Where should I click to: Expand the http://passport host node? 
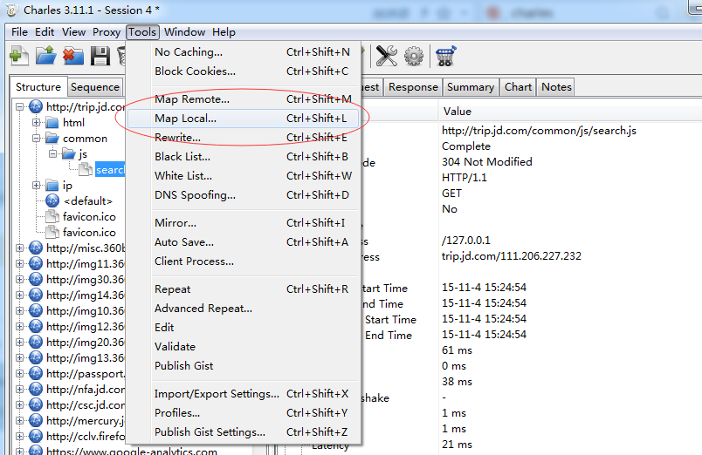tap(20, 373)
